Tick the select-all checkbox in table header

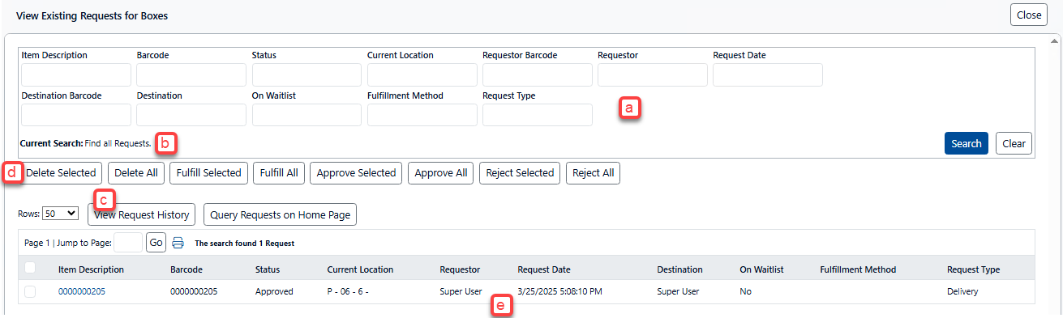(30, 268)
